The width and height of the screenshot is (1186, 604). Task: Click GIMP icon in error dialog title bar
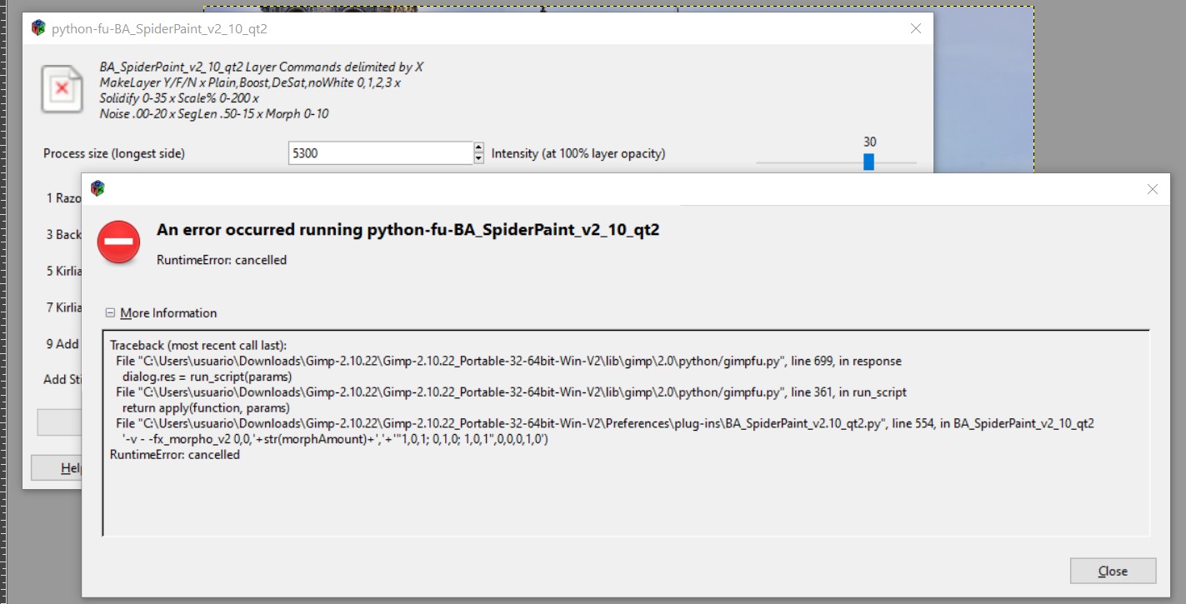click(98, 189)
